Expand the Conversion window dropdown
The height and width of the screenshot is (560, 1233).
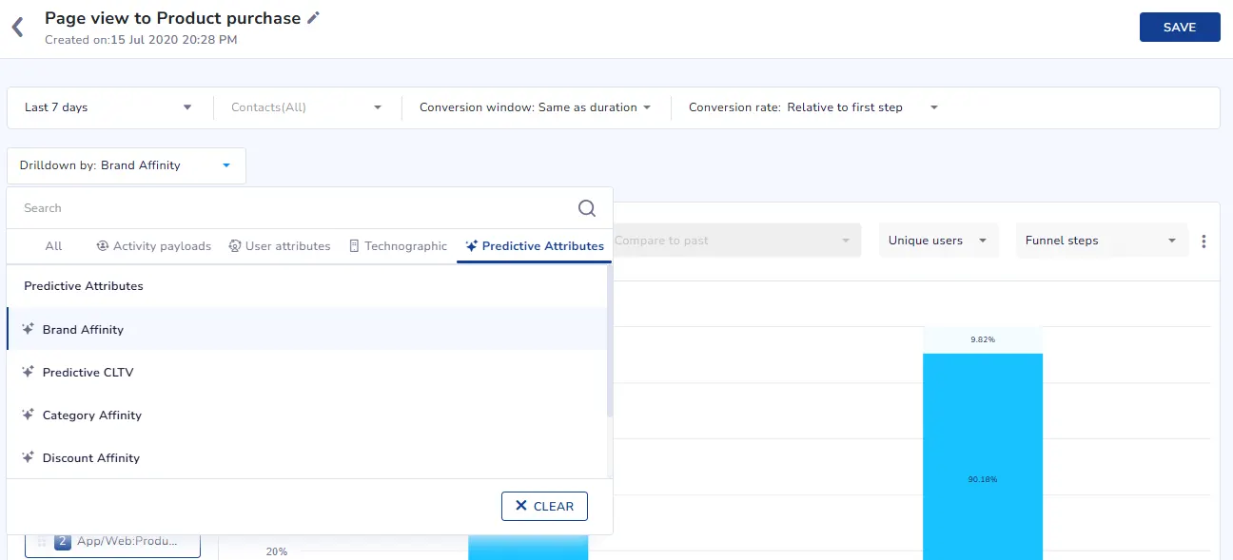535,107
